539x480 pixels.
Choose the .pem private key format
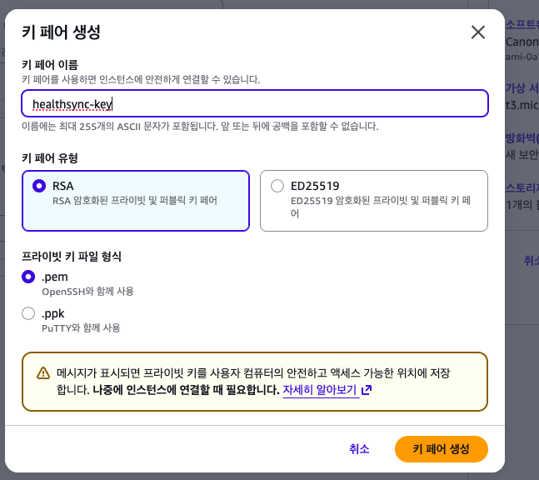[28, 277]
